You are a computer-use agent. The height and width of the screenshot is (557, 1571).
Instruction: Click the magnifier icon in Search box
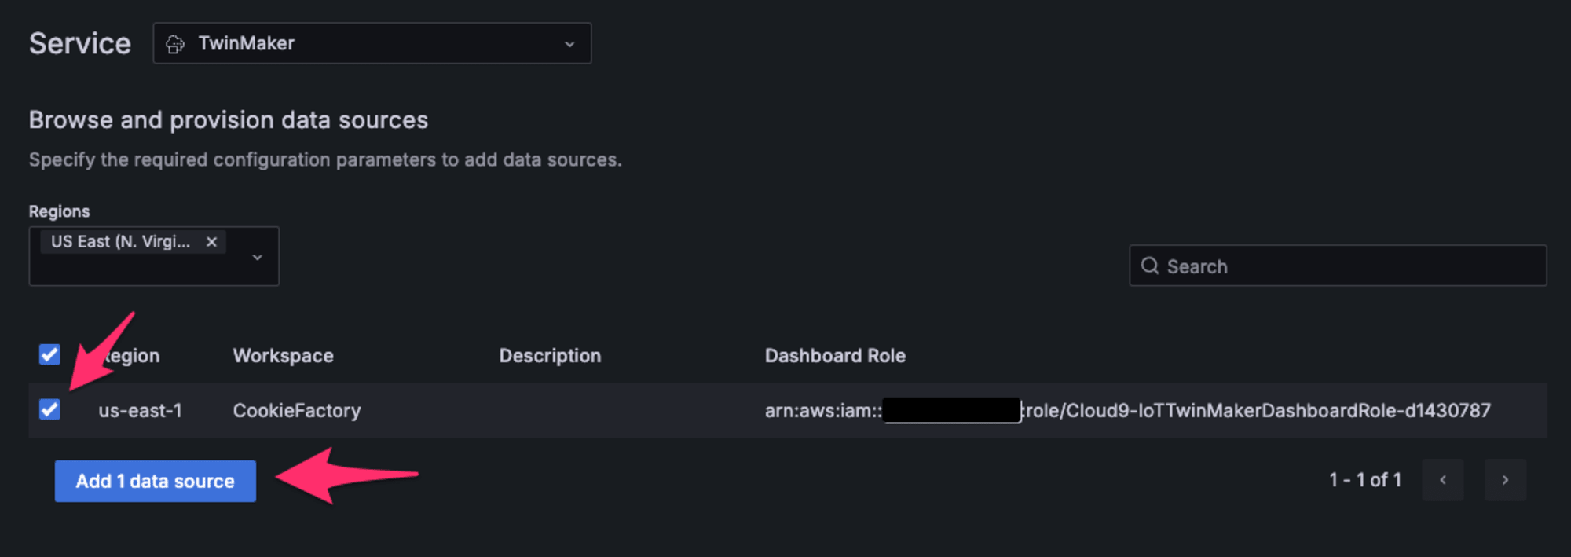[x=1150, y=266]
